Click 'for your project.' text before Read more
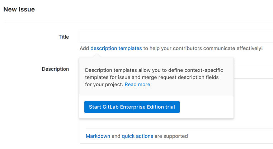273x149 pixels. pyautogui.click(x=104, y=85)
